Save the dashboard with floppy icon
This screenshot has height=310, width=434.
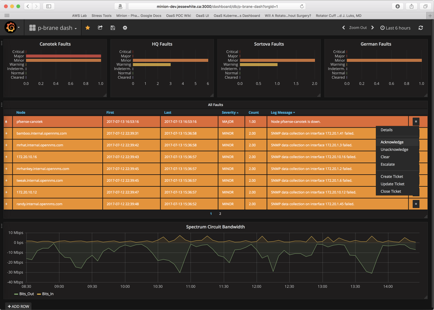tap(112, 28)
